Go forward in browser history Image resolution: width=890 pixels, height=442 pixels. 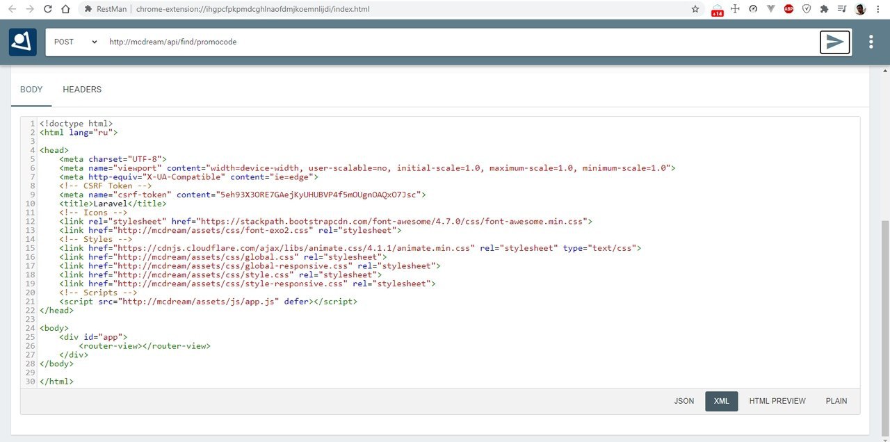point(29,9)
